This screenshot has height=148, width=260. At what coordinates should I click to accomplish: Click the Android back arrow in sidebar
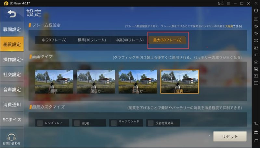pyautogui.click(x=256, y=124)
